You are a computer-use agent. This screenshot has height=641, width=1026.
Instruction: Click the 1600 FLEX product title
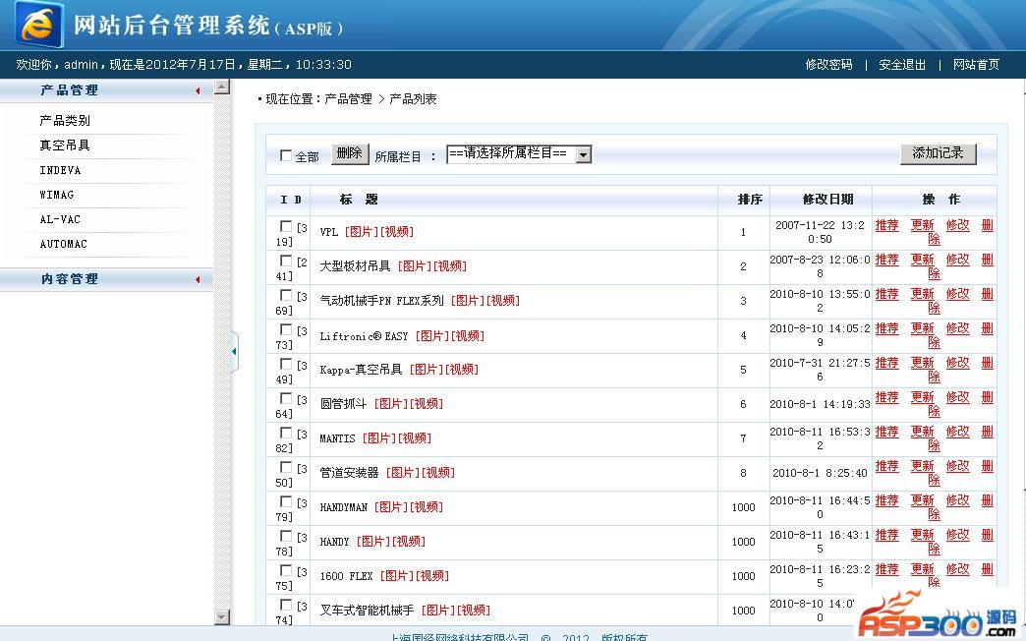pos(346,576)
